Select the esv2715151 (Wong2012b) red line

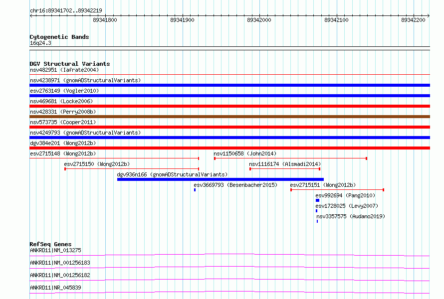point(337,190)
